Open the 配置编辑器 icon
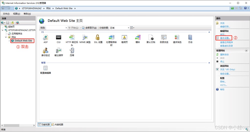The height and width of the screenshot is (132, 250). click(45, 68)
